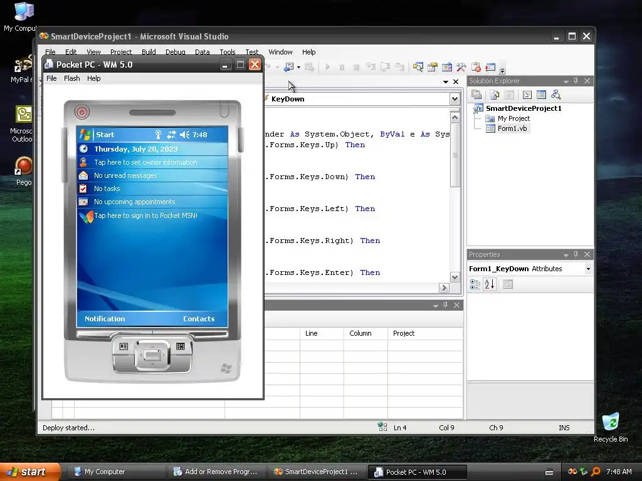Open the File menu in Pocket PC emulator
The height and width of the screenshot is (481, 642).
coord(51,78)
